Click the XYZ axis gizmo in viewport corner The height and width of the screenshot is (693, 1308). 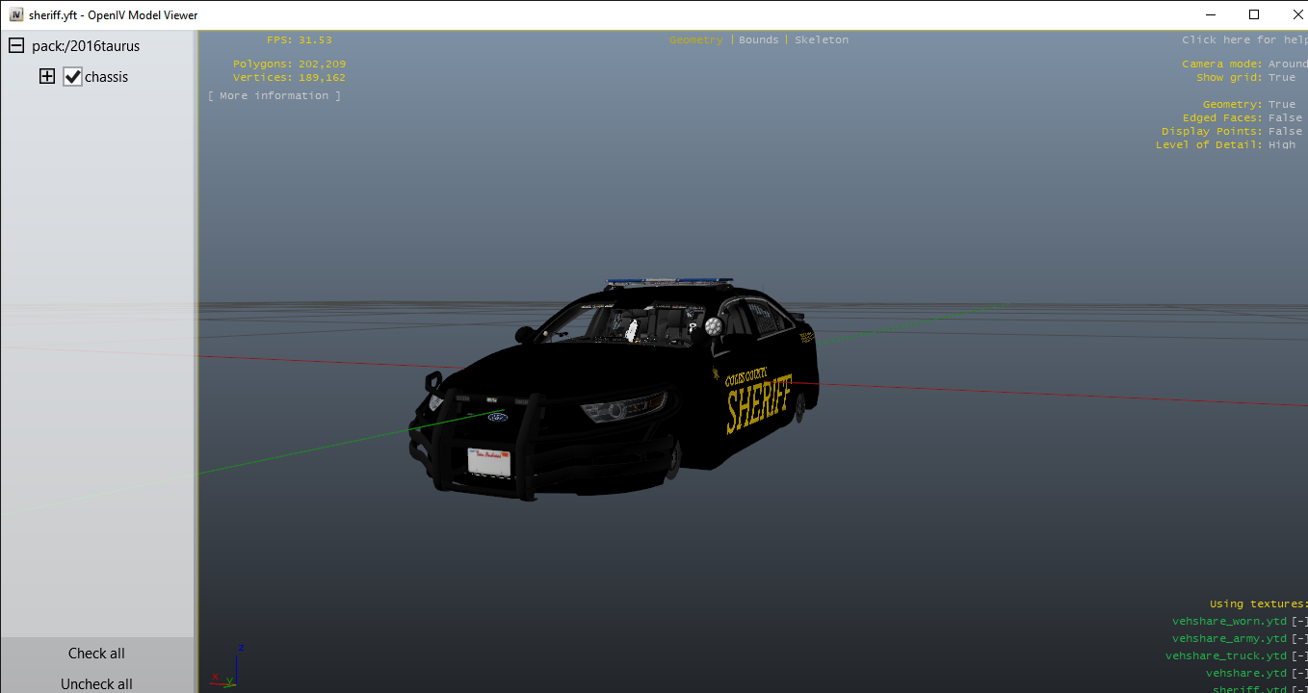click(x=228, y=668)
